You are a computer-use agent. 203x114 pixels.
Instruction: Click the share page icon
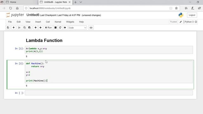tap(200, 8)
